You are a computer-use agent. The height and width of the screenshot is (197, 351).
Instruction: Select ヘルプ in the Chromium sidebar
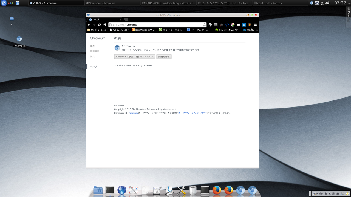pyautogui.click(x=94, y=66)
